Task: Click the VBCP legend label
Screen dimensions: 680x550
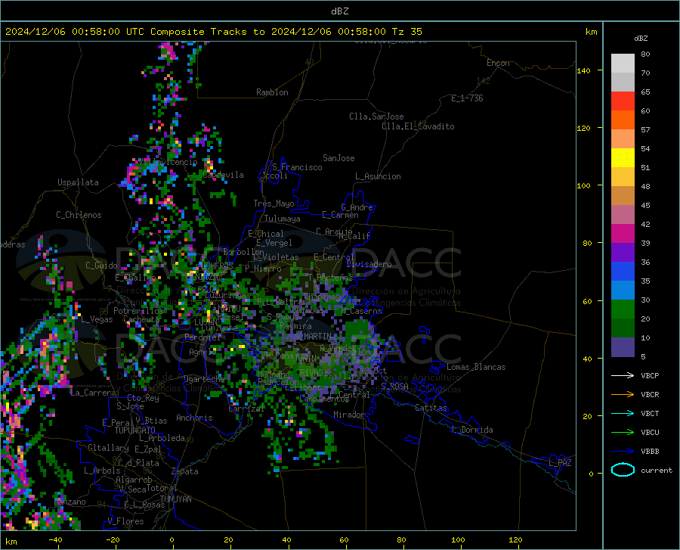Action: tap(650, 375)
